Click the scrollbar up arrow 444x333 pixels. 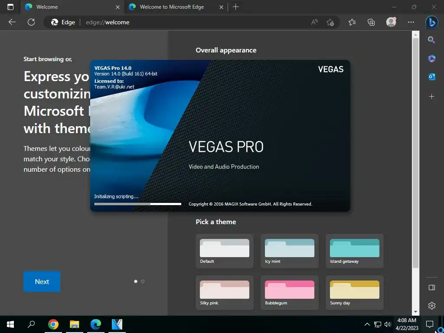(x=415, y=35)
